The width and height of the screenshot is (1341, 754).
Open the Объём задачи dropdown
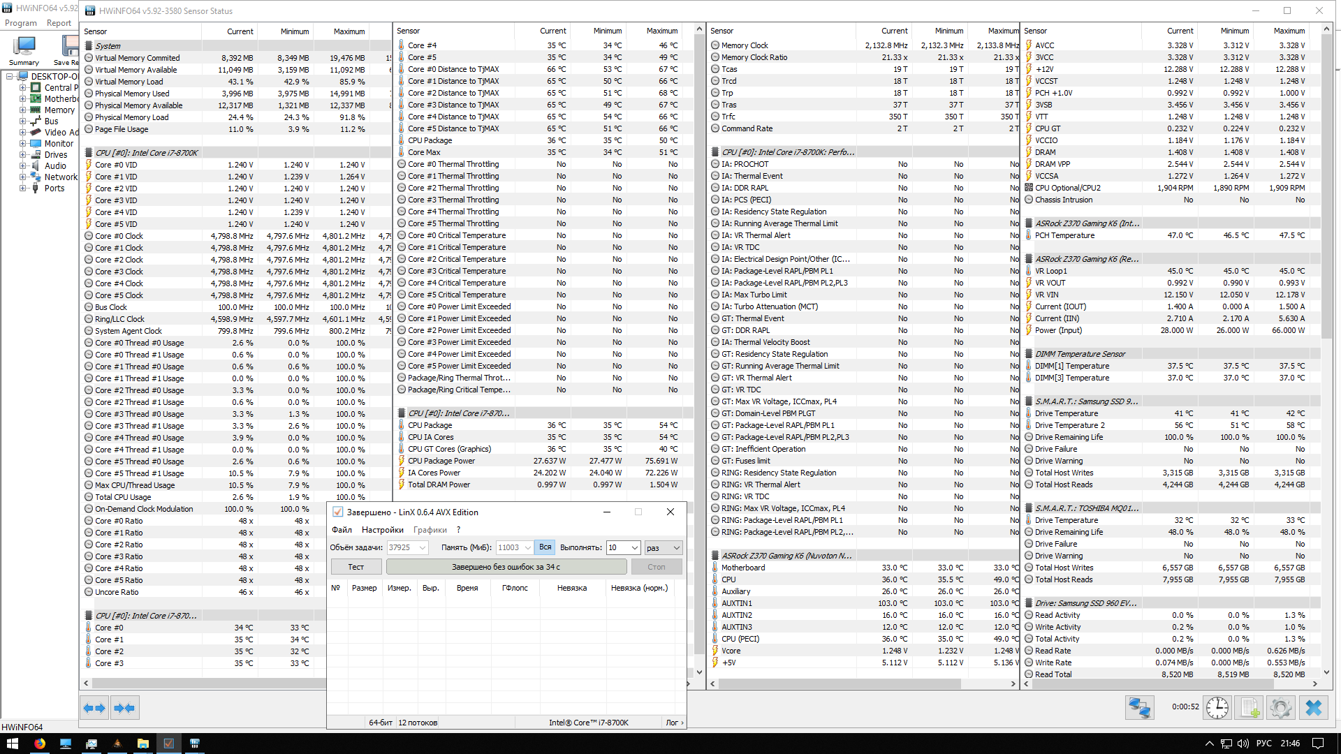pyautogui.click(x=423, y=548)
